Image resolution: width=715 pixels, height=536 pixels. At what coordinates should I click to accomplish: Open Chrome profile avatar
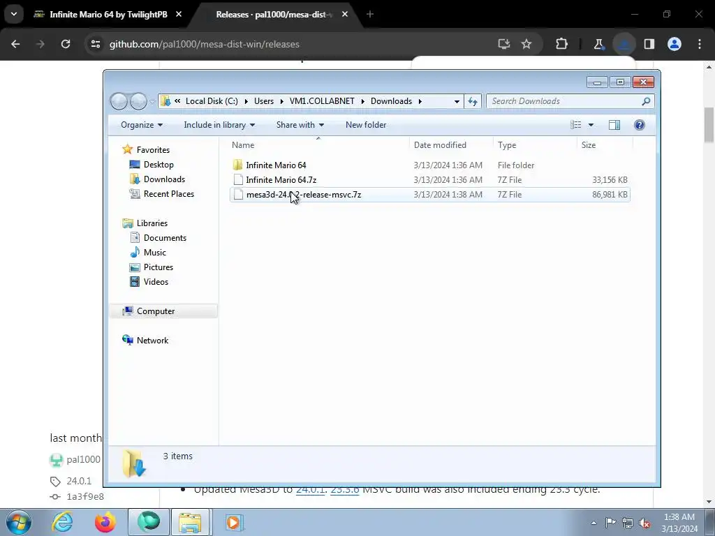[675, 44]
